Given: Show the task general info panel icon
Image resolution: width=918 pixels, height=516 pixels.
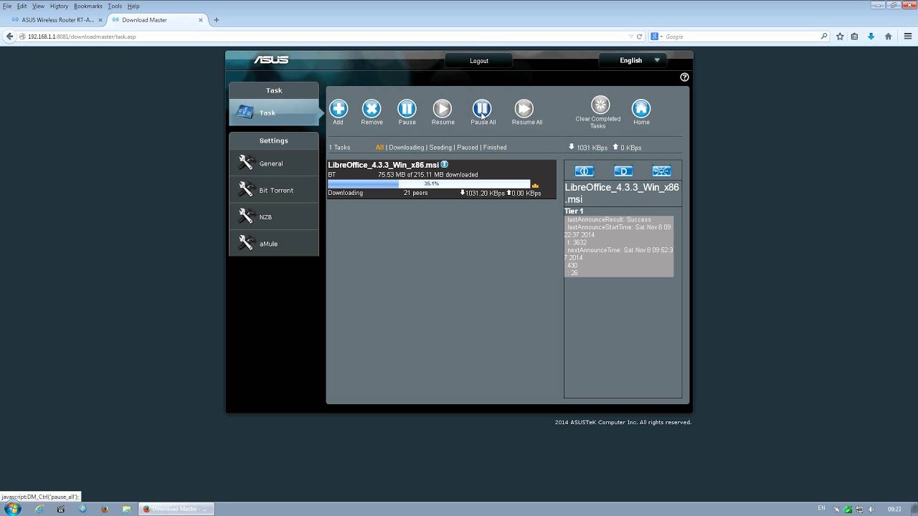Looking at the screenshot, I should coord(585,171).
